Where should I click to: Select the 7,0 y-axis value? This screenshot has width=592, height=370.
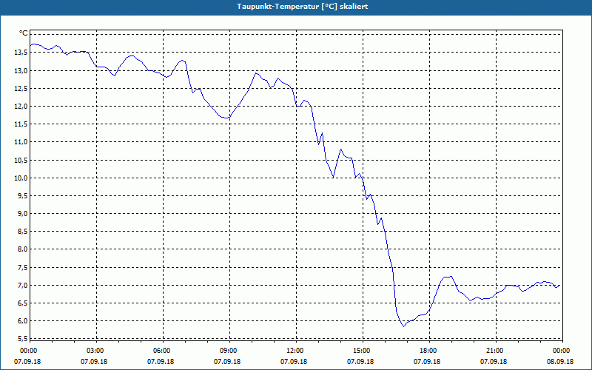(x=22, y=285)
